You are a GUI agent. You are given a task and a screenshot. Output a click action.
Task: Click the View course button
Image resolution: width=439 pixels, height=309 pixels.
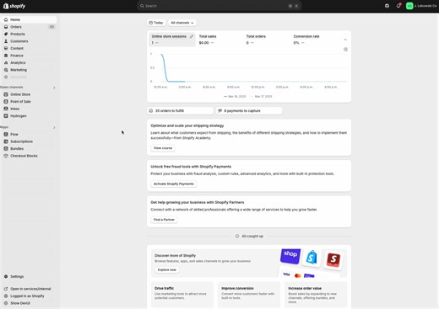coord(163,148)
